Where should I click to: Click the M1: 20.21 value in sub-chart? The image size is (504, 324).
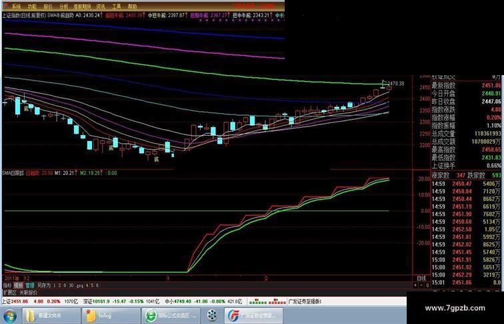pyautogui.click(x=65, y=173)
